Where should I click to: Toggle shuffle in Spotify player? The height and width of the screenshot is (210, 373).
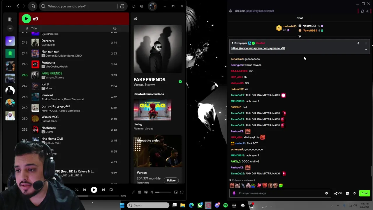[77, 190]
